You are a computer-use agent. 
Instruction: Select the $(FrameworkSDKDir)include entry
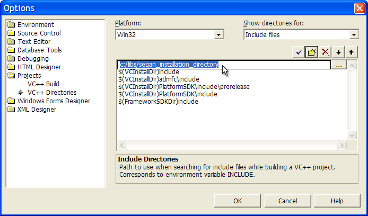(159, 102)
